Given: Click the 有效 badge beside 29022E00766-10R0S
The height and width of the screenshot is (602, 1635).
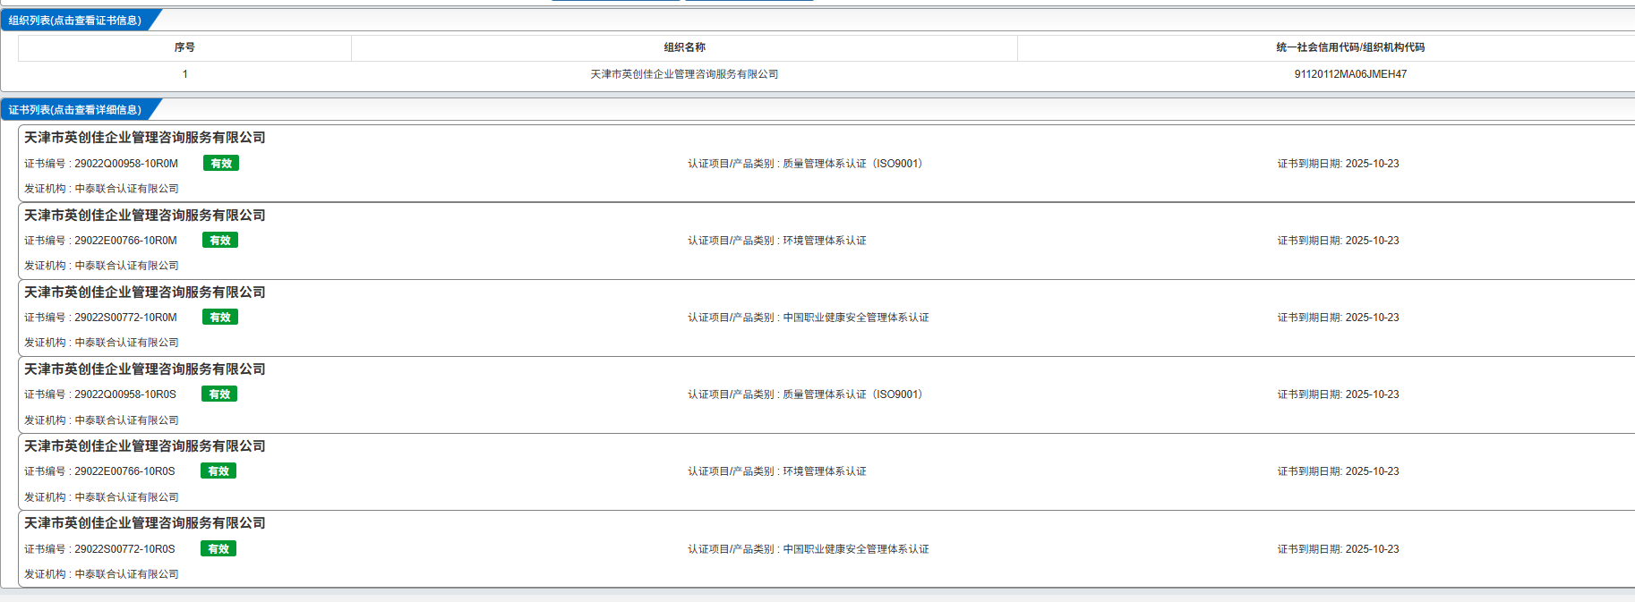Looking at the screenshot, I should pos(218,471).
